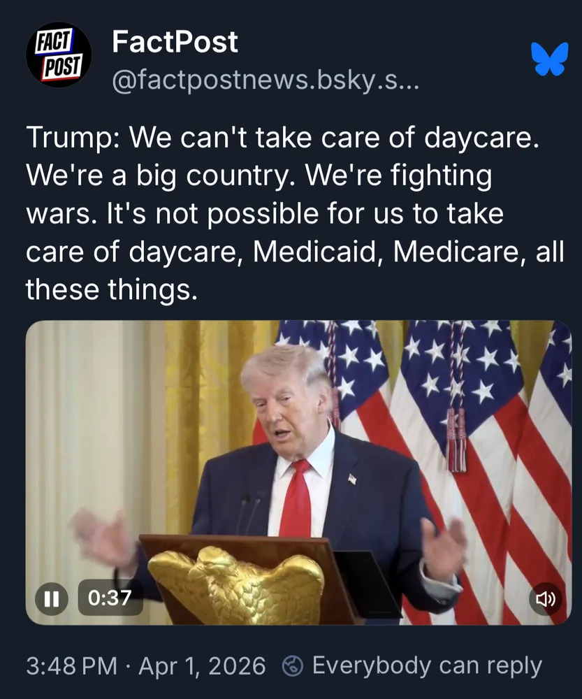Click the reply-settings globe icon
Screen dimensions: 582x699
pyautogui.click(x=293, y=666)
